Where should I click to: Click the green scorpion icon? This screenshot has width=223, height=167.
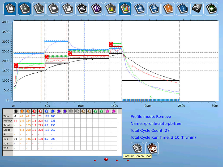pos(211,9)
